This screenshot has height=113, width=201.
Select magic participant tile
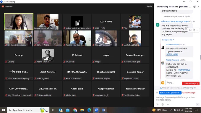(x=106, y=55)
